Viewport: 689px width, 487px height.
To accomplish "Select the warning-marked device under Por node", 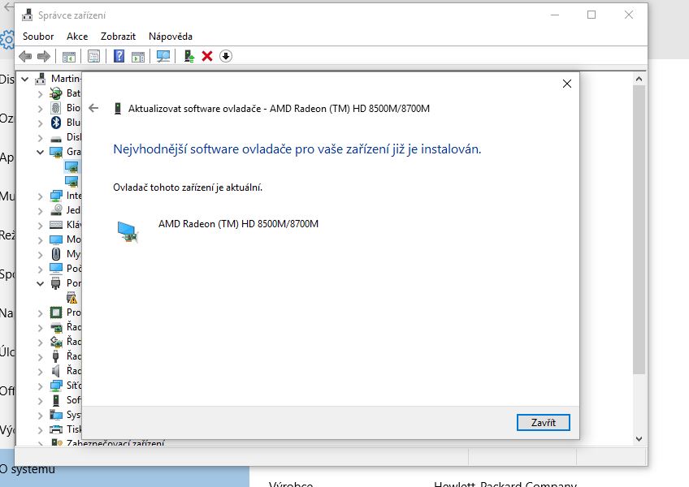I will (x=71, y=298).
